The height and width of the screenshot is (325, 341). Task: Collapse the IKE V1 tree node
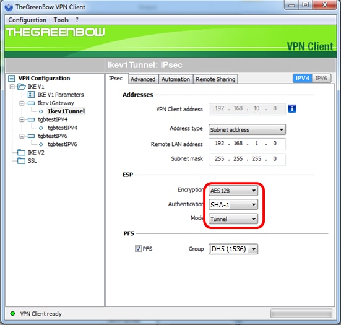click(12, 87)
